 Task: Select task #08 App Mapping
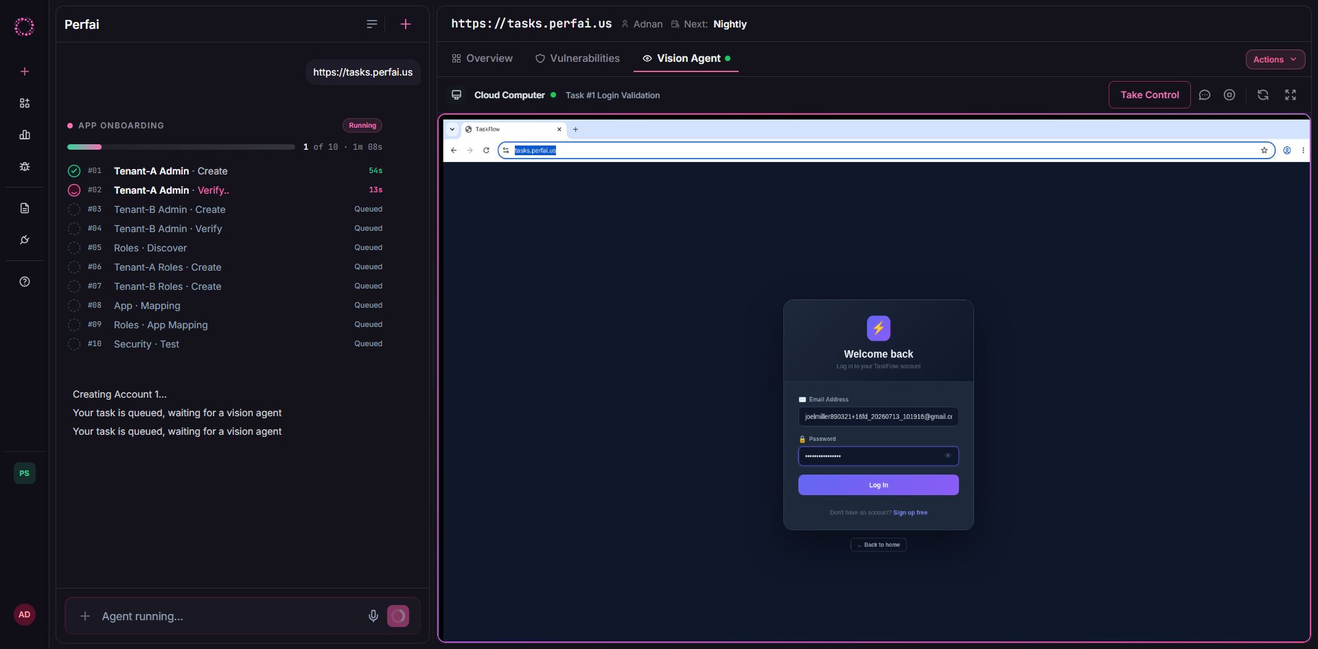pos(227,306)
